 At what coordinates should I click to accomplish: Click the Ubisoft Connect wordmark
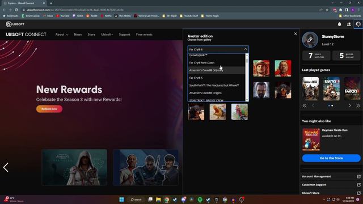pyautogui.click(x=26, y=35)
